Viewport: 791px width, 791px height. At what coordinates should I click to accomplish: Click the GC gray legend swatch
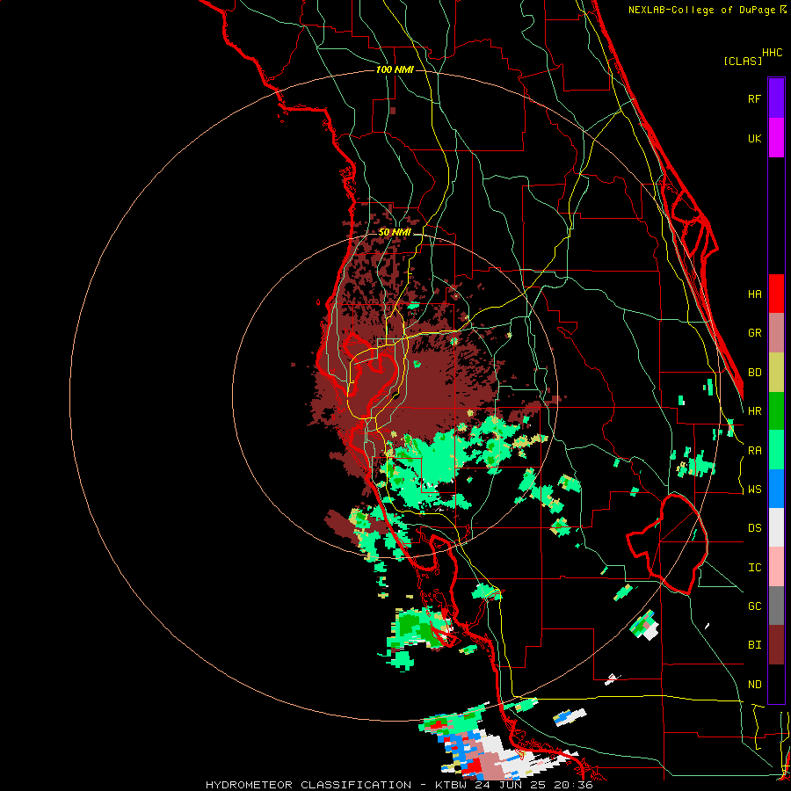[776, 606]
